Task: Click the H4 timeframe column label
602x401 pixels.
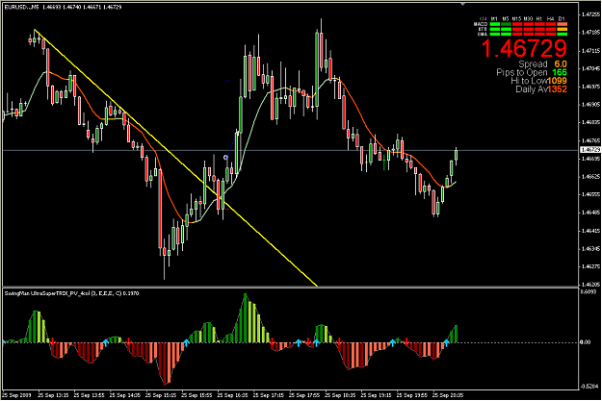Action: pos(551,18)
